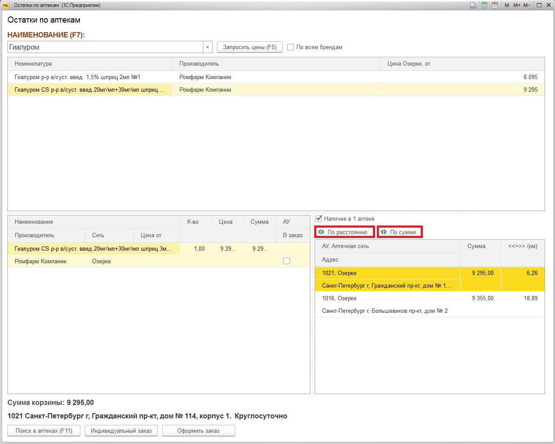This screenshot has height=444, width=555.
Task: Click 'Поиск в аптеках (F11)' button
Action: tap(43, 431)
